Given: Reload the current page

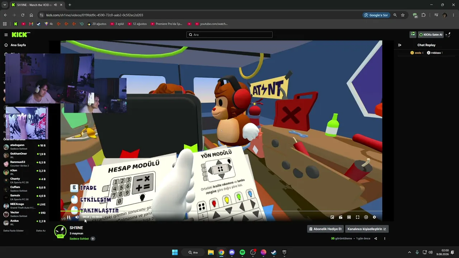Looking at the screenshot, I should [23, 15].
